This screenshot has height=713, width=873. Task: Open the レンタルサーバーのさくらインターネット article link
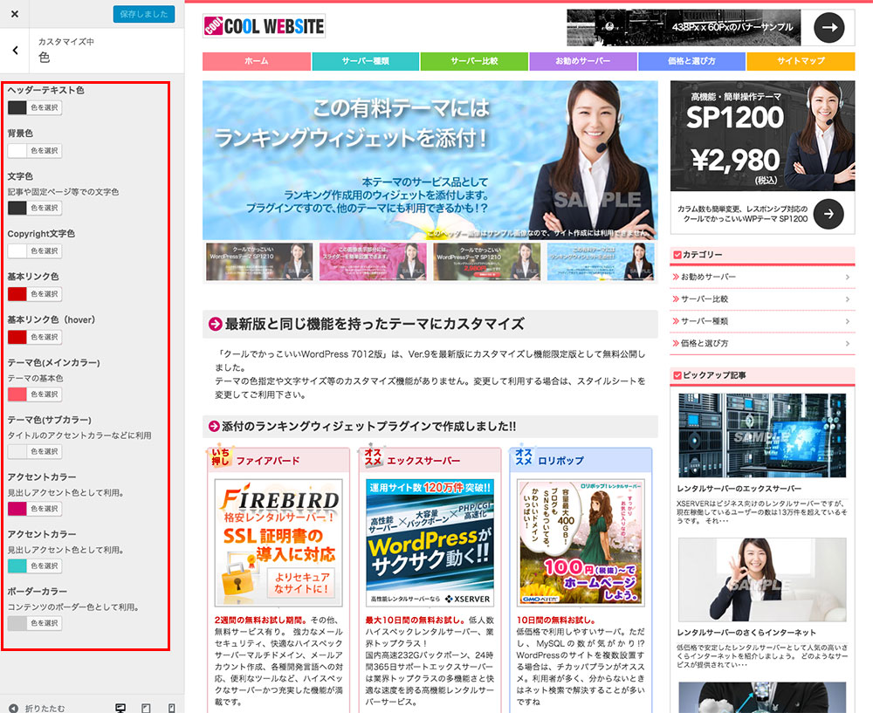tap(746, 633)
